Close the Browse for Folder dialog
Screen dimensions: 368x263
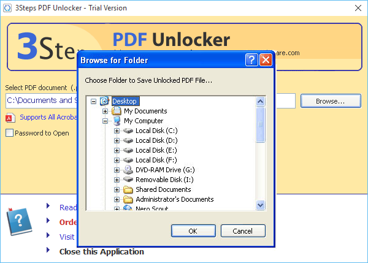(x=266, y=60)
